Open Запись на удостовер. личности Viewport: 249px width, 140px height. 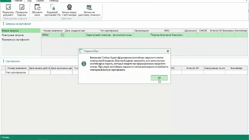pyautogui.click(x=89, y=10)
